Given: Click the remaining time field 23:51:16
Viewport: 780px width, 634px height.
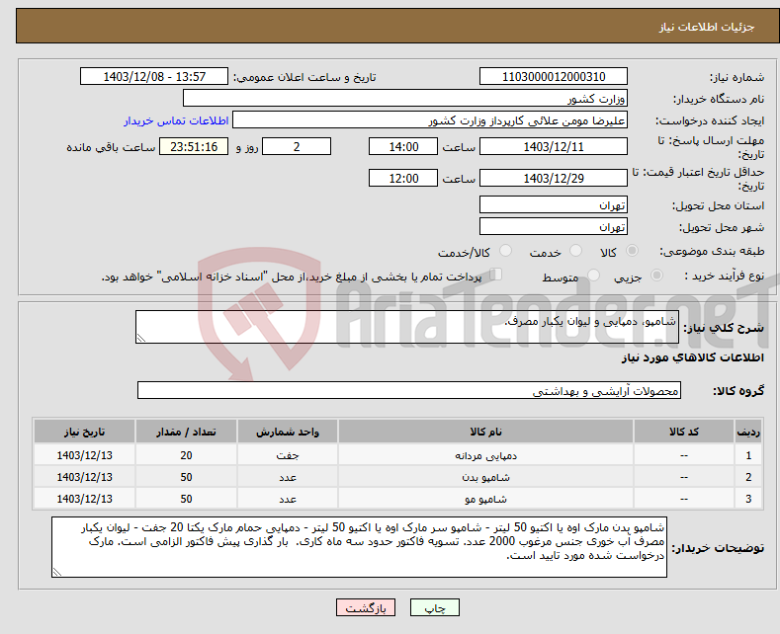Looking at the screenshot, I should tap(194, 146).
